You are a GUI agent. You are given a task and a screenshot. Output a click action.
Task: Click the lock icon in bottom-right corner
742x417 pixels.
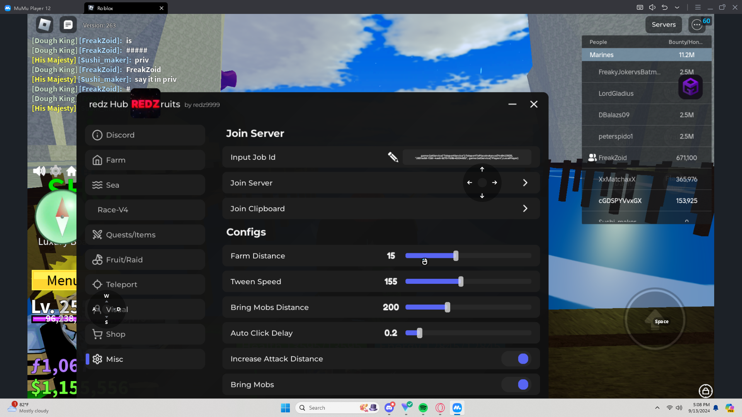tap(706, 391)
